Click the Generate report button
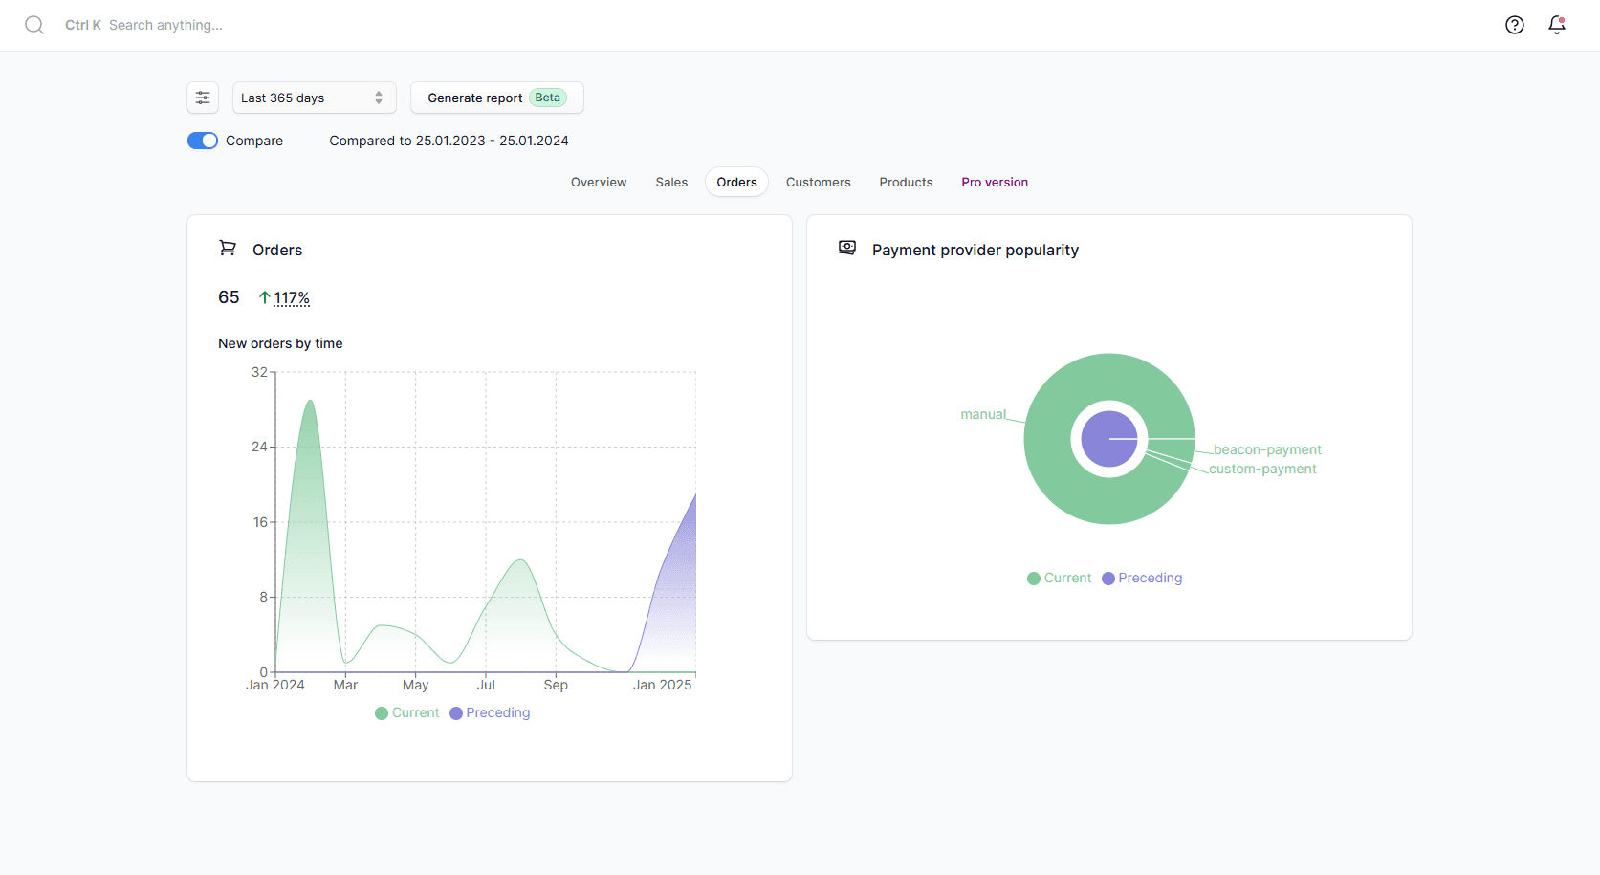 pyautogui.click(x=475, y=98)
